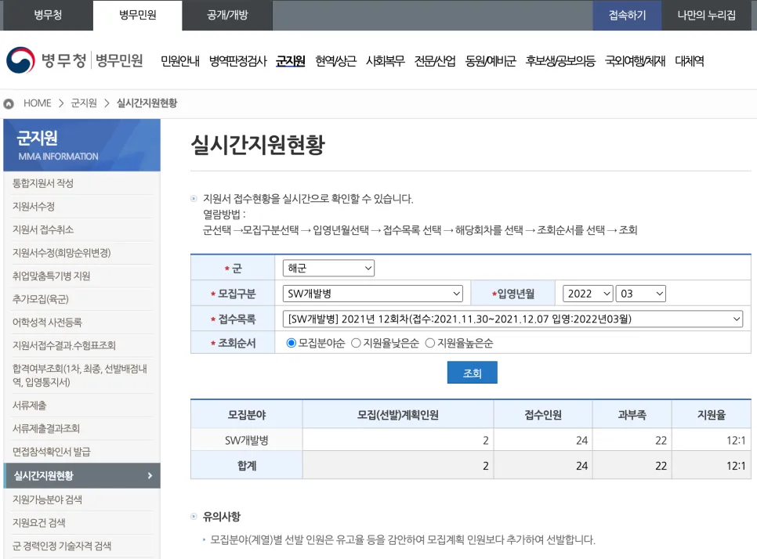Open the enlistment month dropdown showing 03
This screenshot has height=559, width=757.
[x=641, y=294]
